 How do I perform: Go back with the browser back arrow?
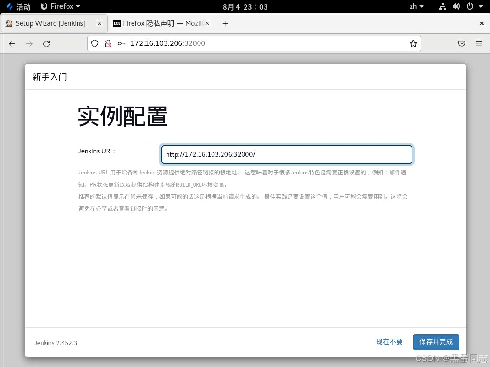click(12, 43)
